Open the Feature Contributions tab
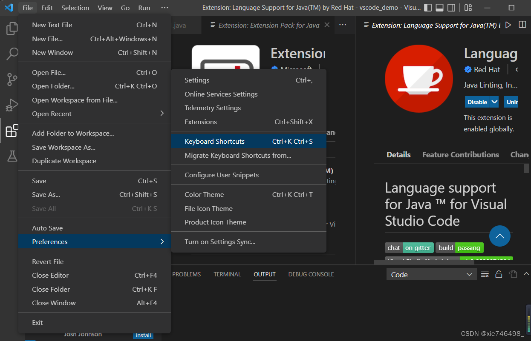The height and width of the screenshot is (341, 531). tap(461, 155)
